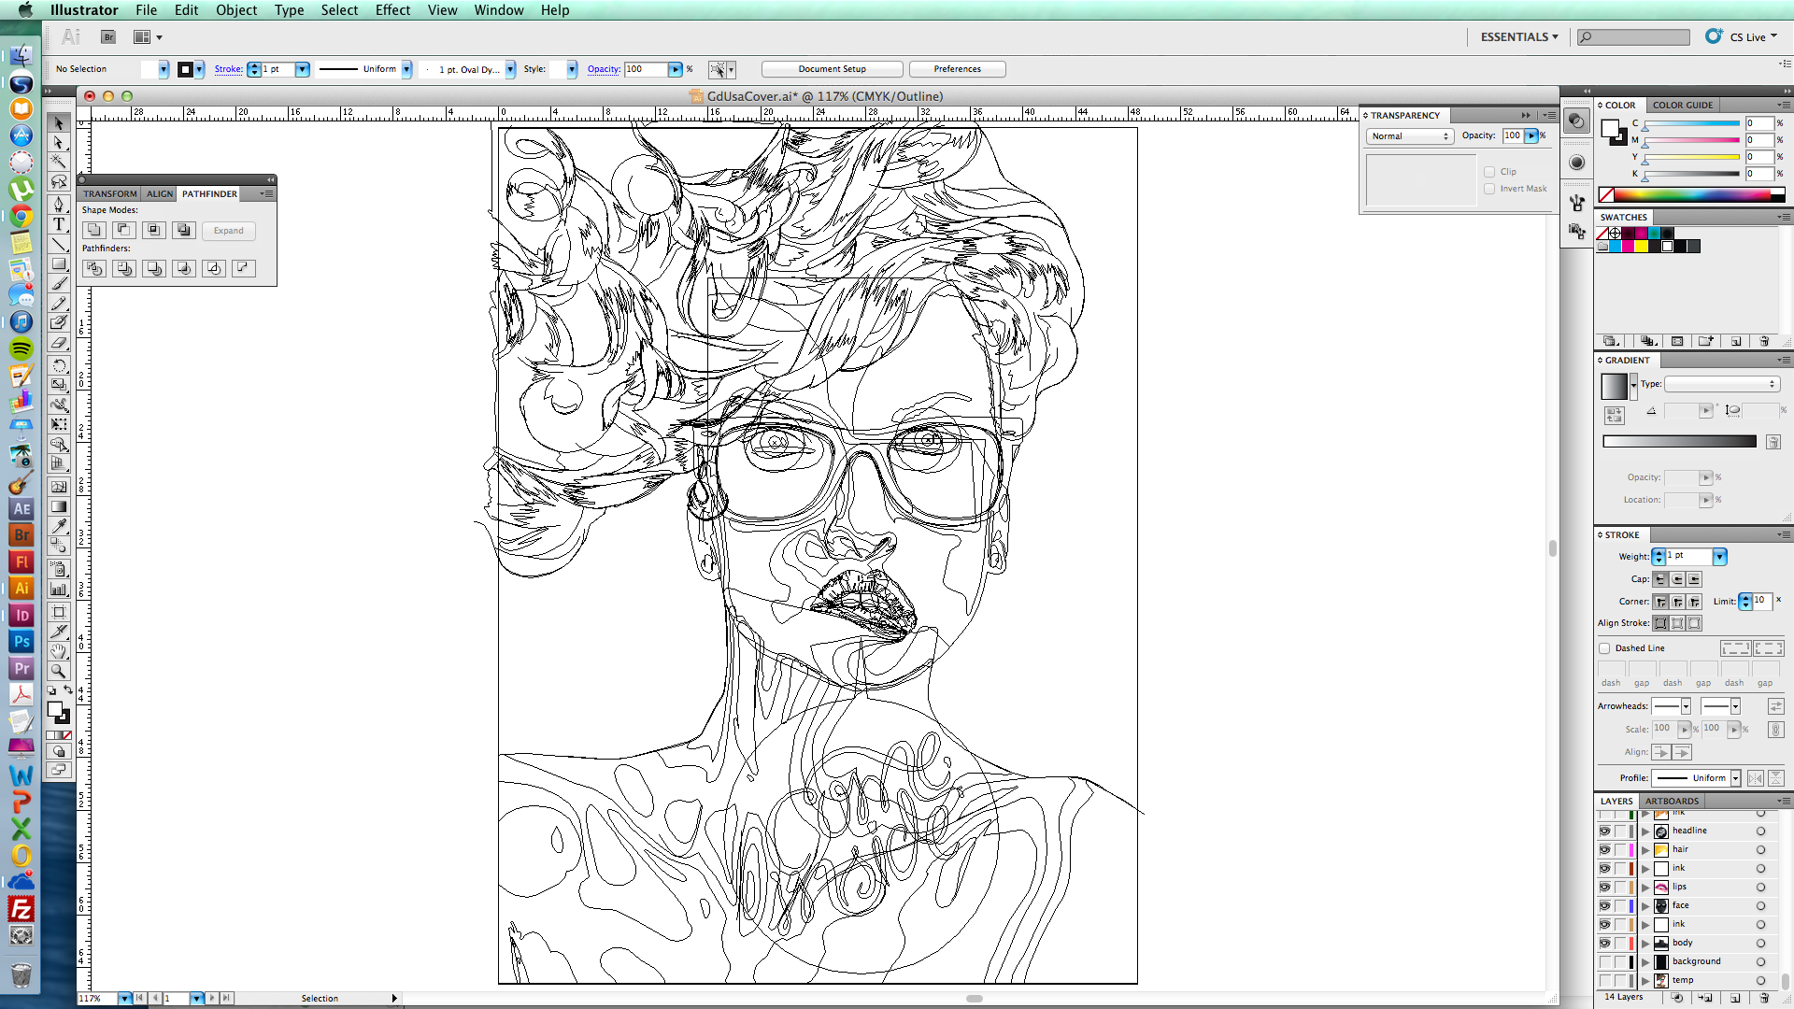The height and width of the screenshot is (1009, 1794).
Task: Pick the Lasso tool
Action: (x=59, y=181)
